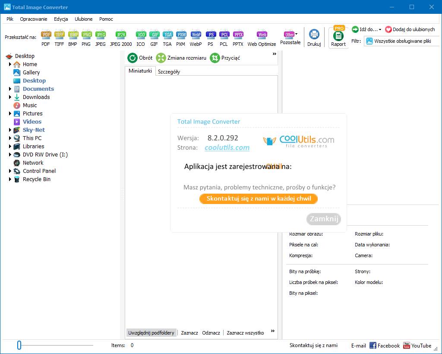The width and height of the screenshot is (442, 354).
Task: Click Skontaktuj się z nami orange button
Action: [259, 199]
